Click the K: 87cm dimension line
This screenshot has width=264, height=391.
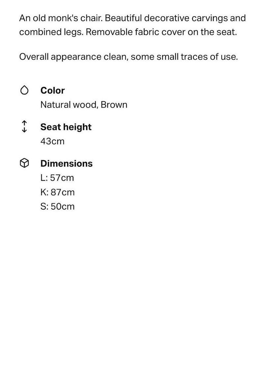[58, 192]
